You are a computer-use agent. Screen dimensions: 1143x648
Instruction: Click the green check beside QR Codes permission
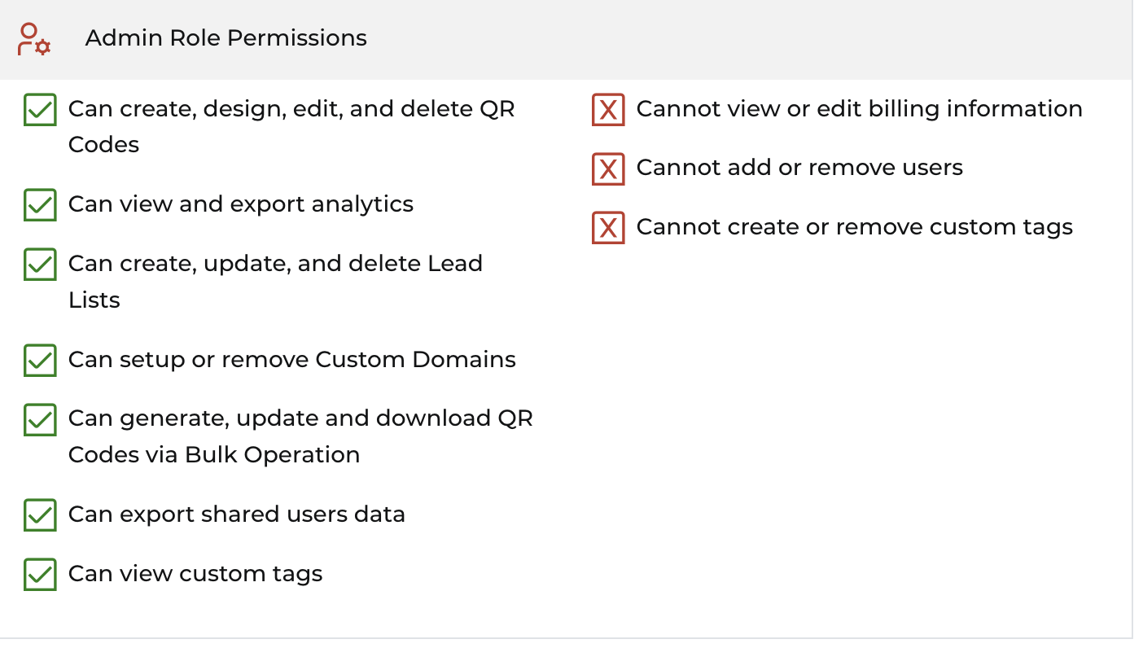pyautogui.click(x=40, y=110)
